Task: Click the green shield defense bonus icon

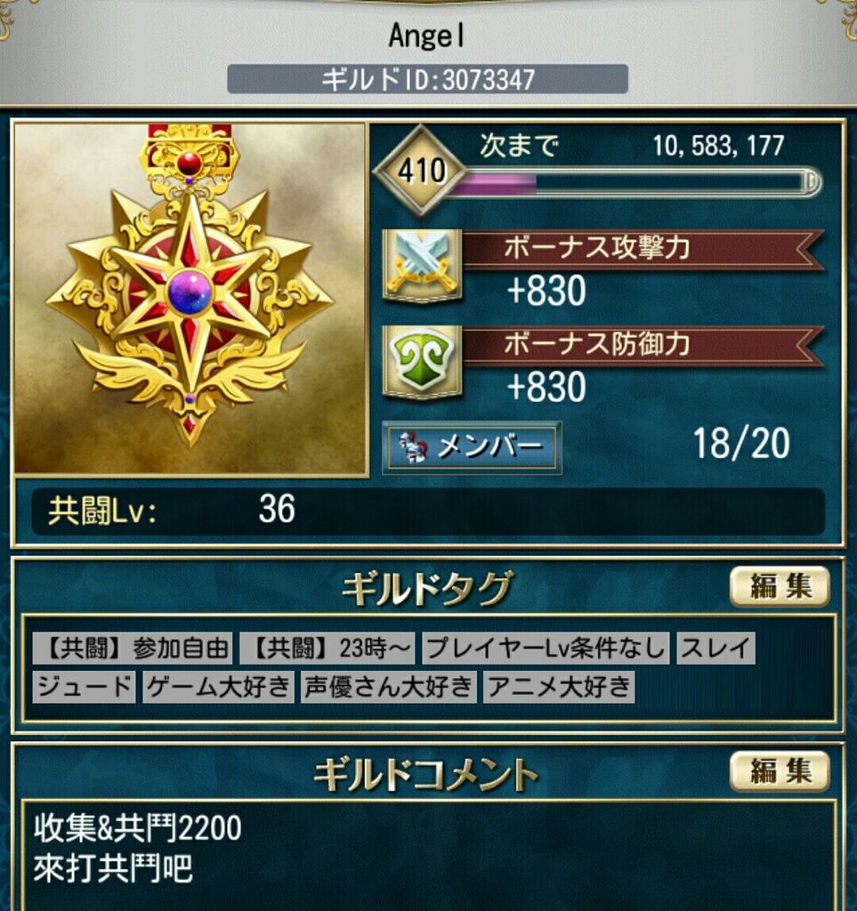Action: pyautogui.click(x=423, y=362)
